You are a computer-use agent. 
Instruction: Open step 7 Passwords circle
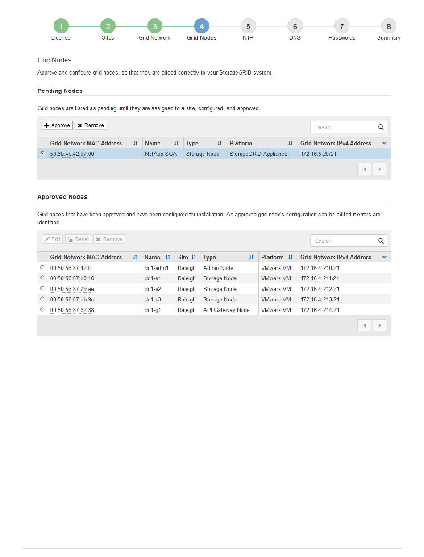click(342, 26)
